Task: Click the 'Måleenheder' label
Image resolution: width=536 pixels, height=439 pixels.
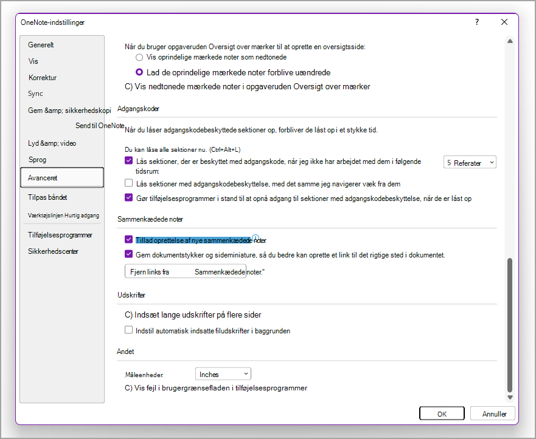Action: (144, 375)
